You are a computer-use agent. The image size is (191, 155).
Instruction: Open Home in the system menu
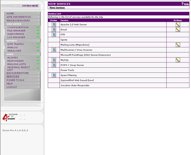click(x=10, y=13)
